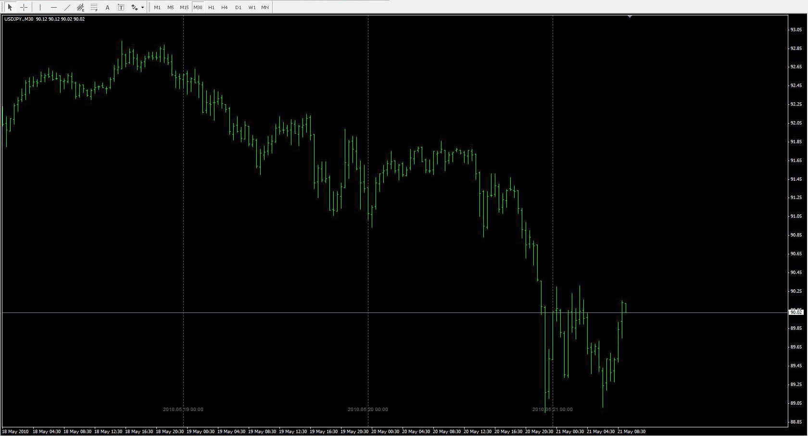Choose the vertical line drawing tool
Viewport: 808px width, 436px height.
(40, 7)
